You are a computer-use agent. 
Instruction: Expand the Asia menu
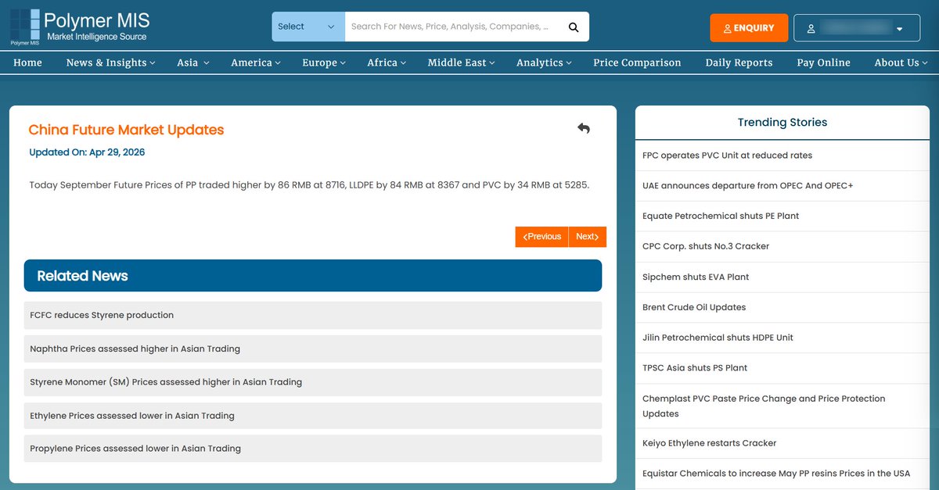[x=192, y=63]
